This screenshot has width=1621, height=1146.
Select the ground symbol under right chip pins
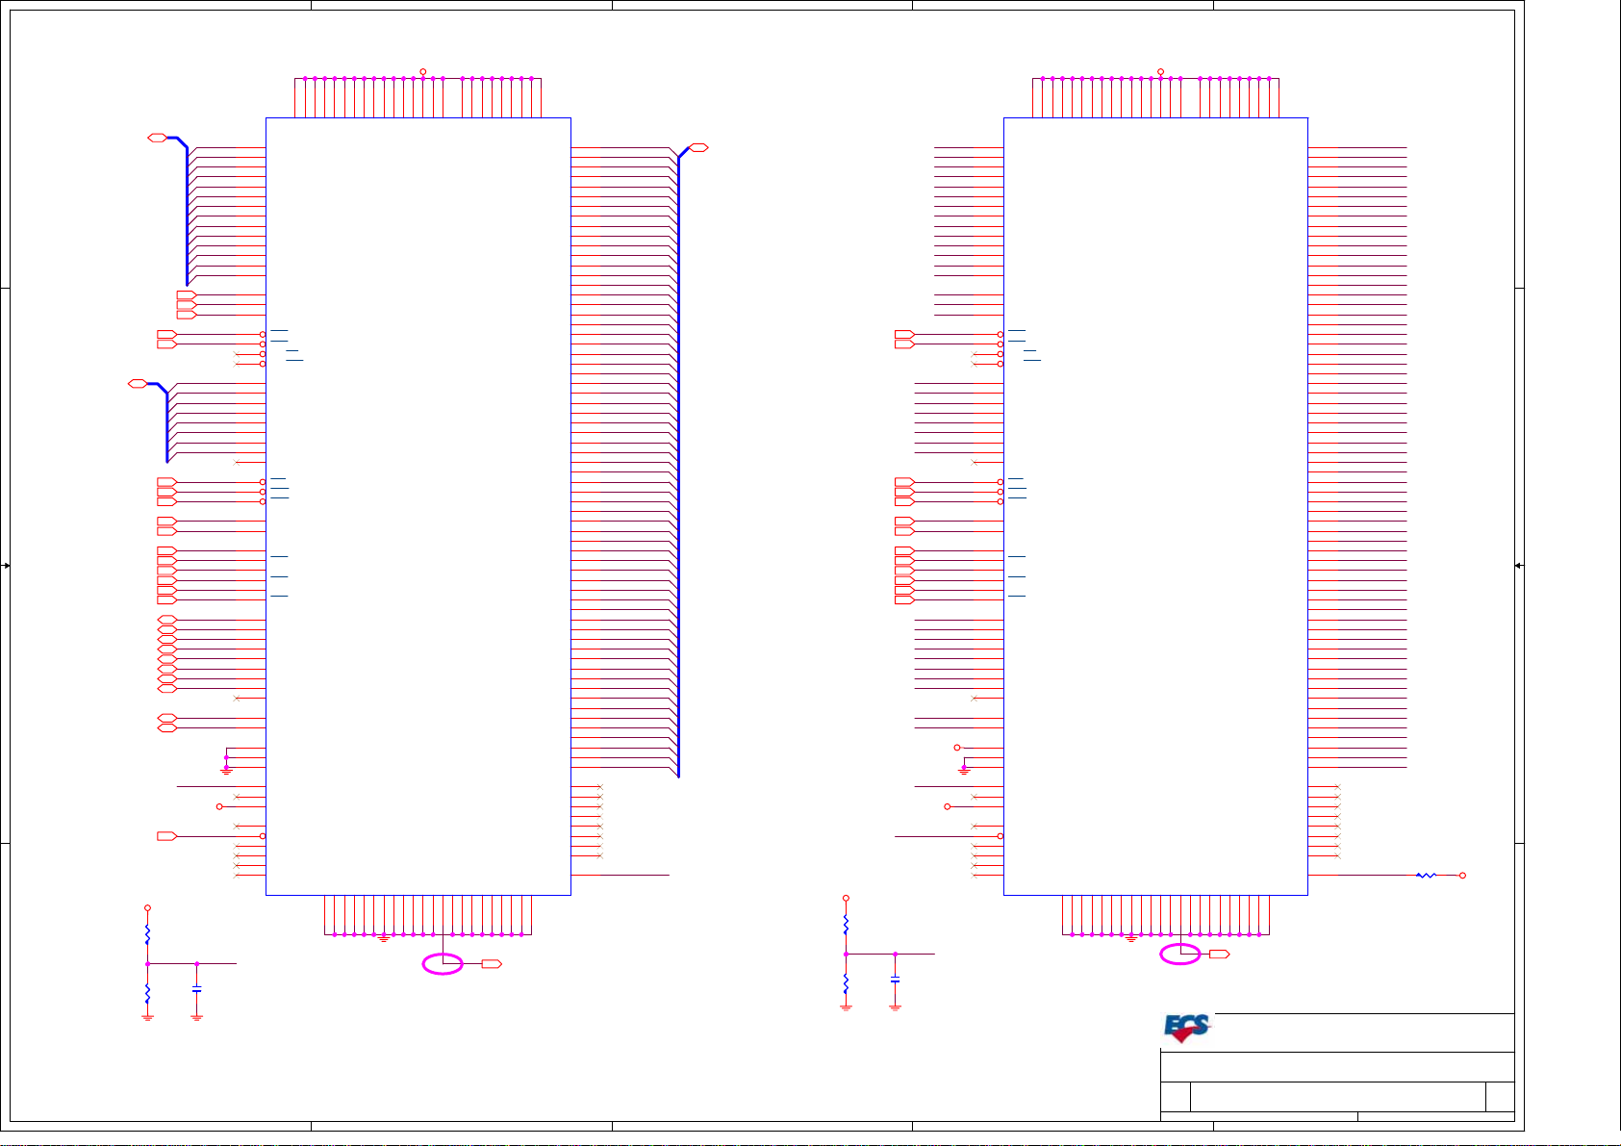pyautogui.click(x=1131, y=938)
